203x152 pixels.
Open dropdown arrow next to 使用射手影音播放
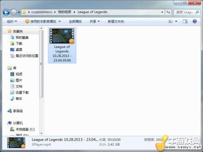click(60, 21)
